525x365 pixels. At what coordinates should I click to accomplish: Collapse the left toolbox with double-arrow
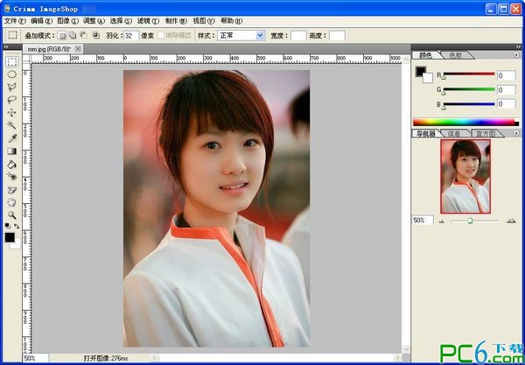(x=6, y=47)
